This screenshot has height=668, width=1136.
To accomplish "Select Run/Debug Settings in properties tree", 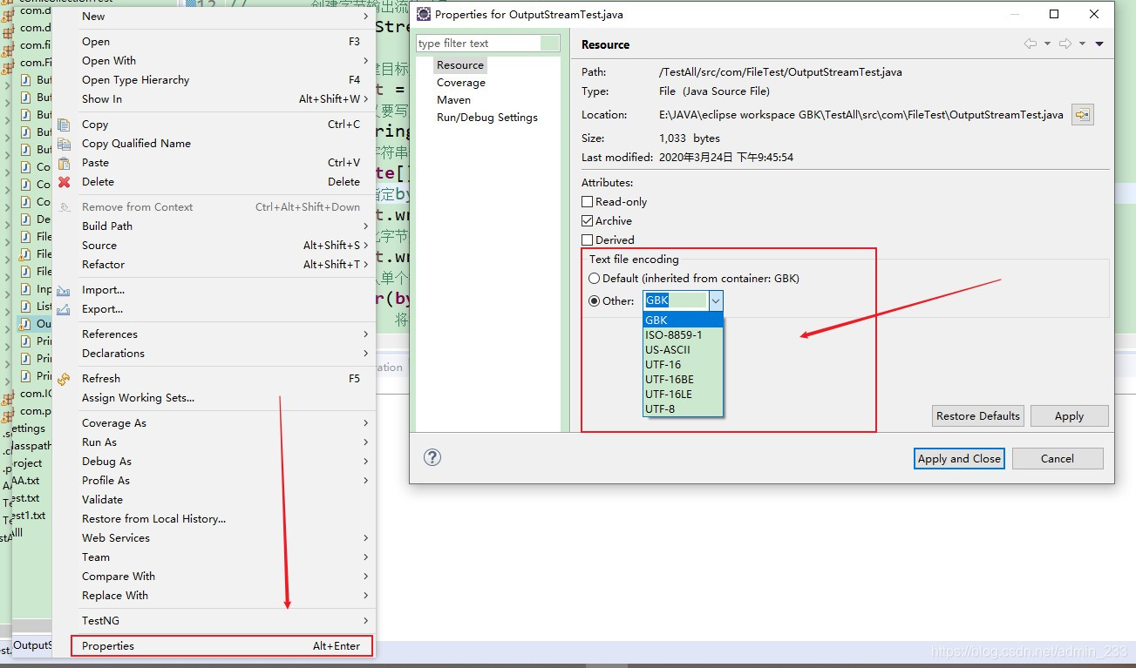I will (x=487, y=118).
